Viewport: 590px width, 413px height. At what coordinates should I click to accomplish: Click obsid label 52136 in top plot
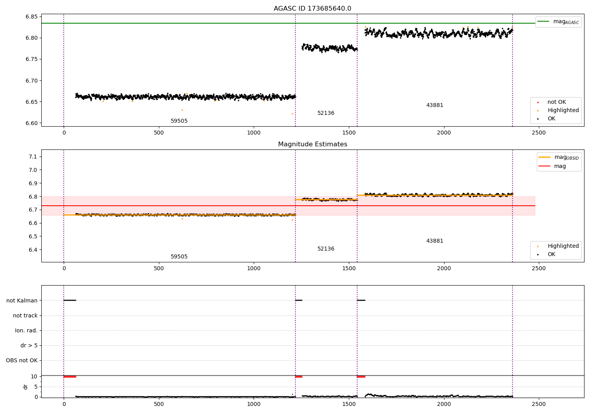(x=326, y=113)
